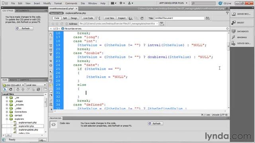This screenshot has height=143, width=255.
Task: Expand the Files panel to show local and remote
Action: pyautogui.click(x=45, y=89)
